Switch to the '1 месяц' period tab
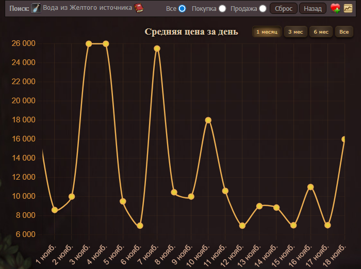 (267, 32)
